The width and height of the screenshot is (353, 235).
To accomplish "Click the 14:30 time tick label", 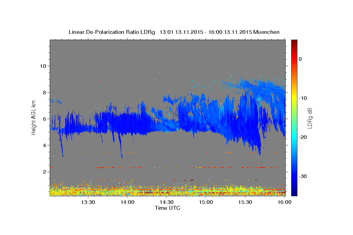I will (166, 202).
